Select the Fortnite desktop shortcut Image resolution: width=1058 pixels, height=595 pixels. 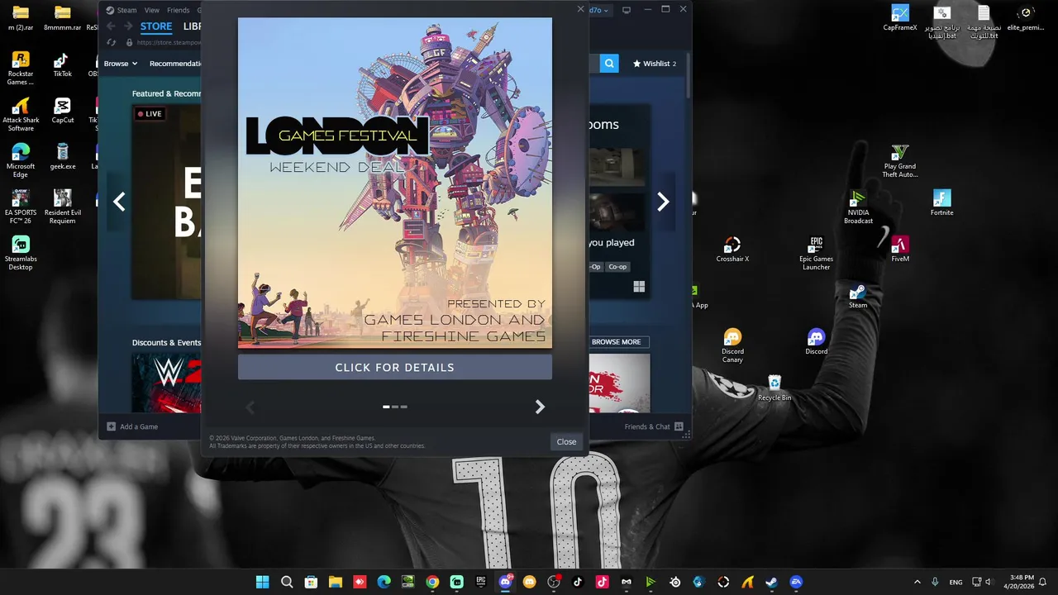(x=941, y=203)
